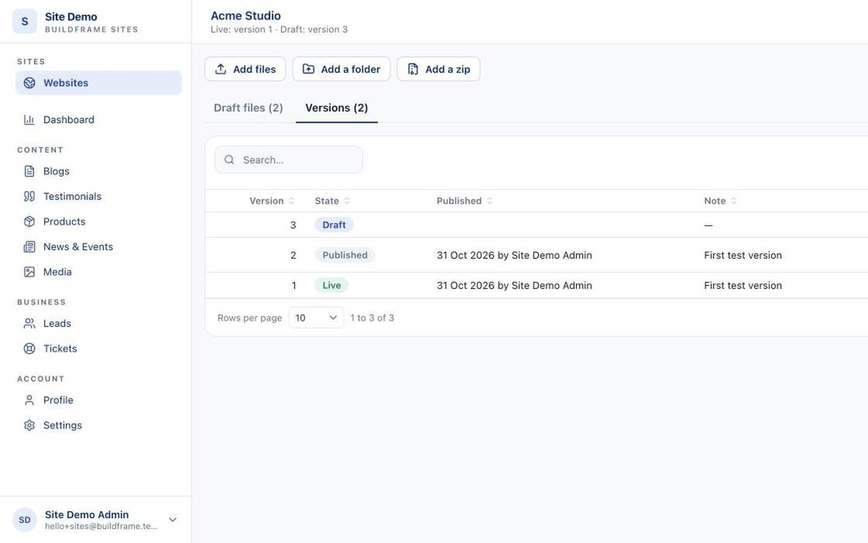Click the Tickets lifebuoy icon
868x543 pixels.
tap(29, 349)
